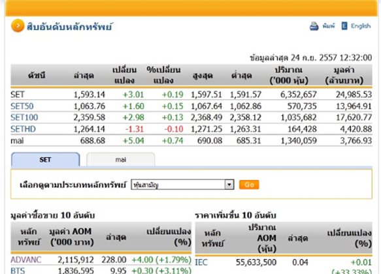This screenshot has height=274, width=381.
Task: Switch page to English link
Action: click(361, 25)
